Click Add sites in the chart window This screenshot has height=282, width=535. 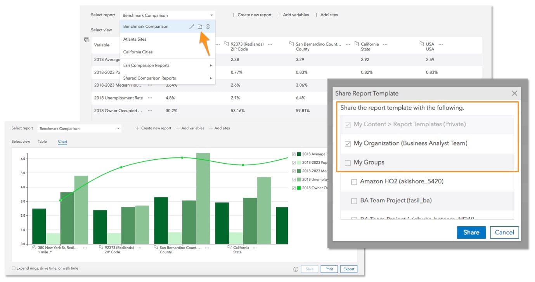[x=220, y=128]
